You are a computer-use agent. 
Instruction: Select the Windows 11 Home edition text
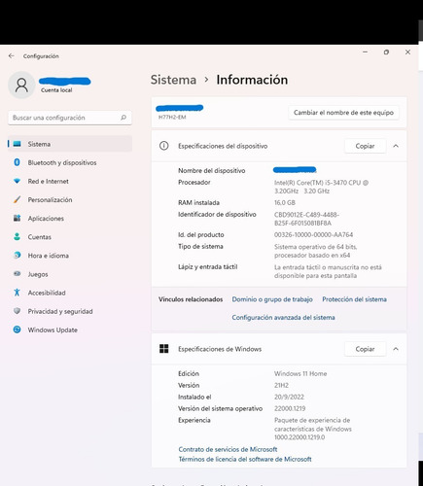300,373
